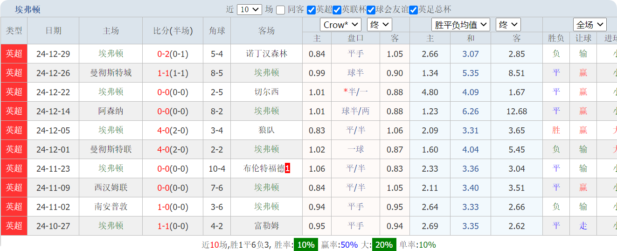Image resolution: width=617 pixels, height=251 pixels.
Task: Open the Crow* bookmaker dropdown
Action: coord(340,25)
